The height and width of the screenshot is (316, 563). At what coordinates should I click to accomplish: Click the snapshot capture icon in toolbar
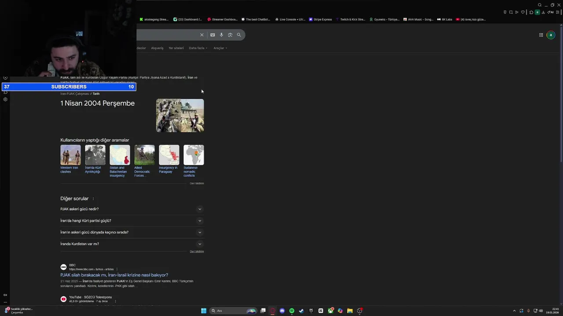pyautogui.click(x=511, y=12)
